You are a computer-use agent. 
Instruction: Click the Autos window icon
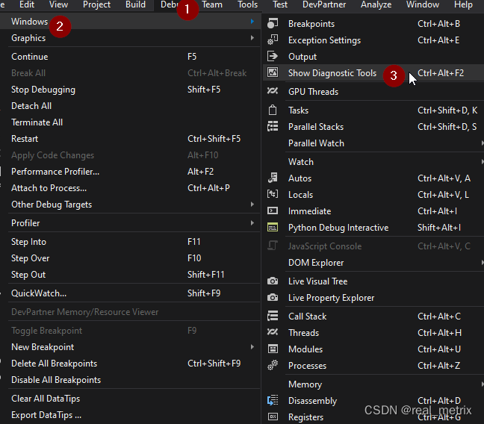(273, 178)
